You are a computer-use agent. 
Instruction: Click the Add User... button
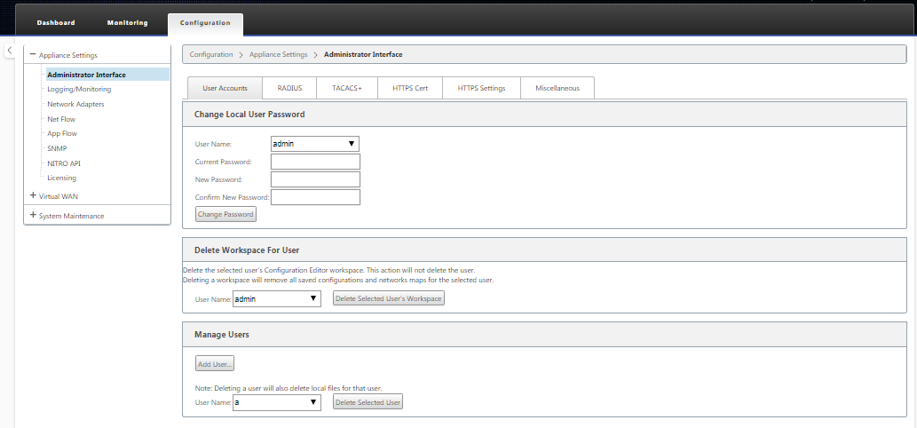click(215, 364)
